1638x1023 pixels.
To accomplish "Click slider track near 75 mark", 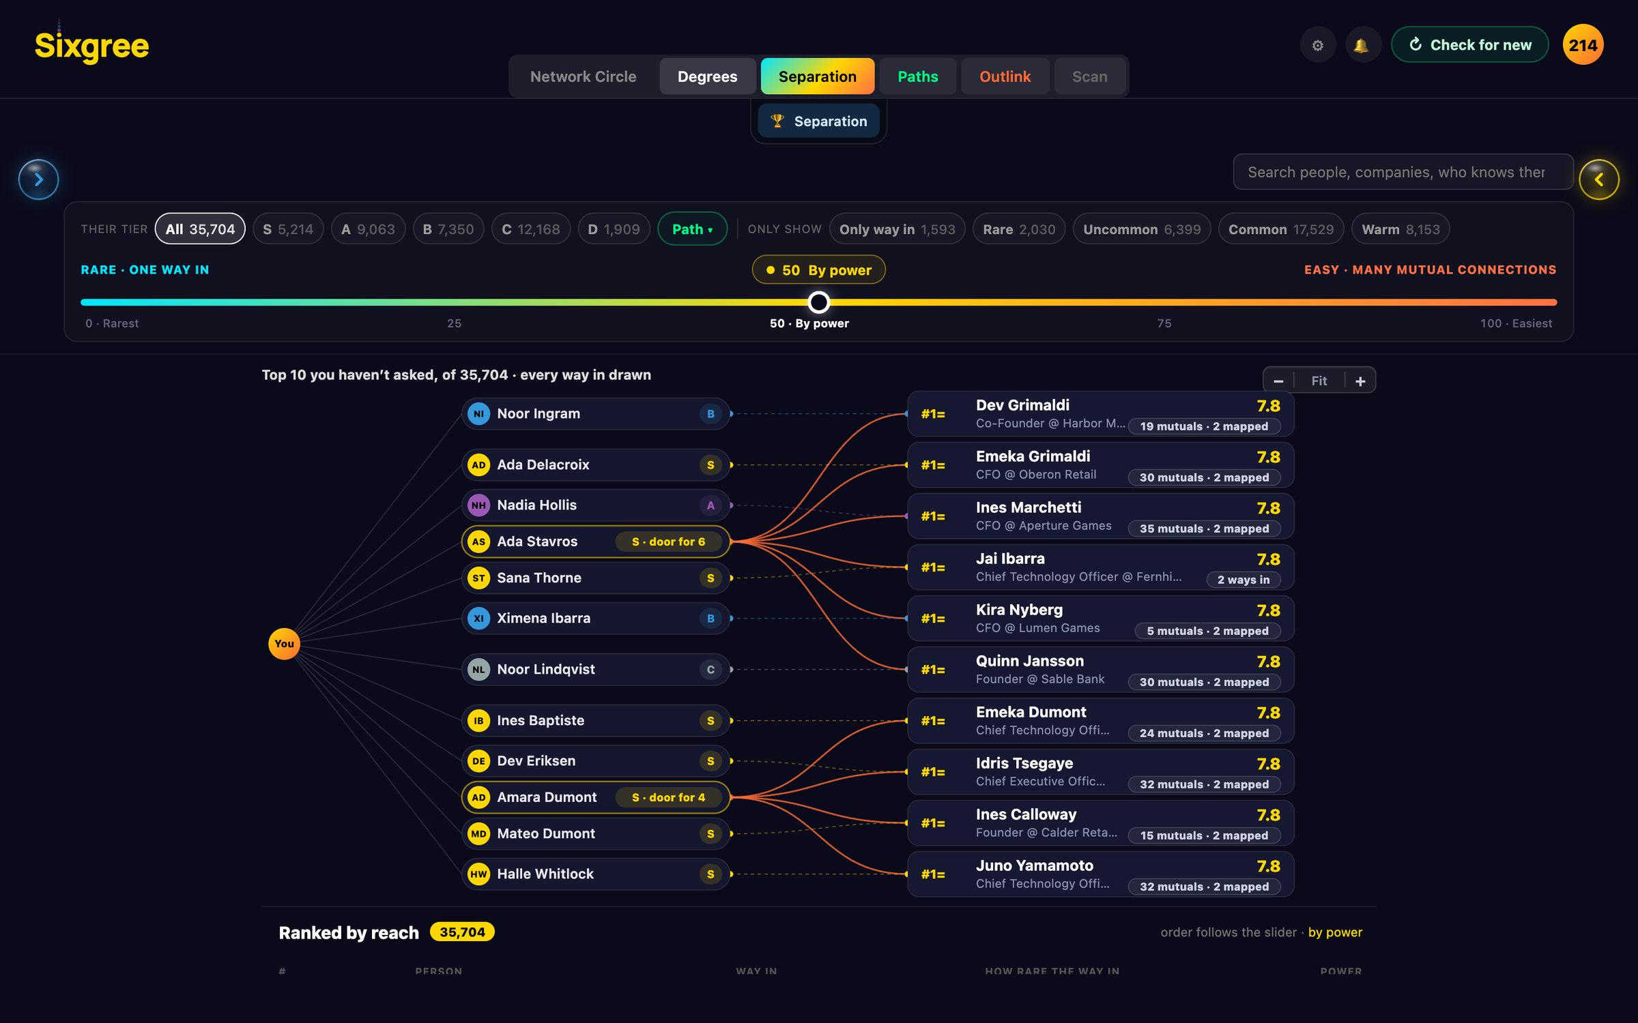I will [1164, 301].
